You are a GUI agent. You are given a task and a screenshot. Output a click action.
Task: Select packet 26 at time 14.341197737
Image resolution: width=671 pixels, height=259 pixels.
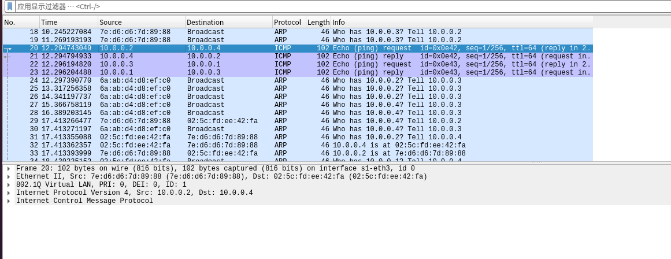(298, 97)
